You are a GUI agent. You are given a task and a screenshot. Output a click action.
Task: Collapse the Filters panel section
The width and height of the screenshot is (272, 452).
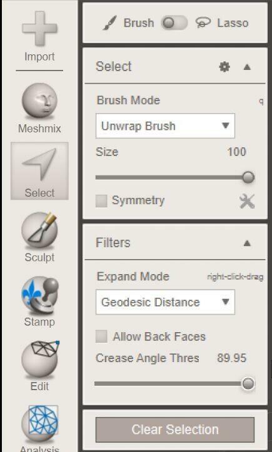point(247,243)
